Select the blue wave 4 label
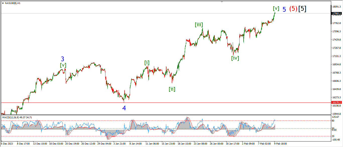Image resolution: width=343 pixels, height=147 pixels. (x=124, y=108)
